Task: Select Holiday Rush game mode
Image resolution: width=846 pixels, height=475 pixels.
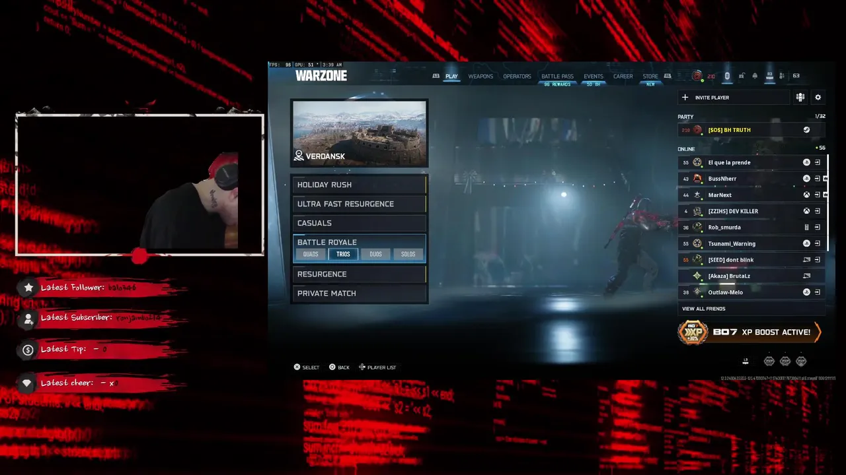Action: (x=360, y=185)
